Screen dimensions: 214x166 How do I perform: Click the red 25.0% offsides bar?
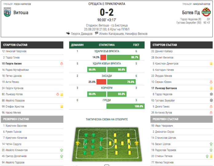point(101,82)
